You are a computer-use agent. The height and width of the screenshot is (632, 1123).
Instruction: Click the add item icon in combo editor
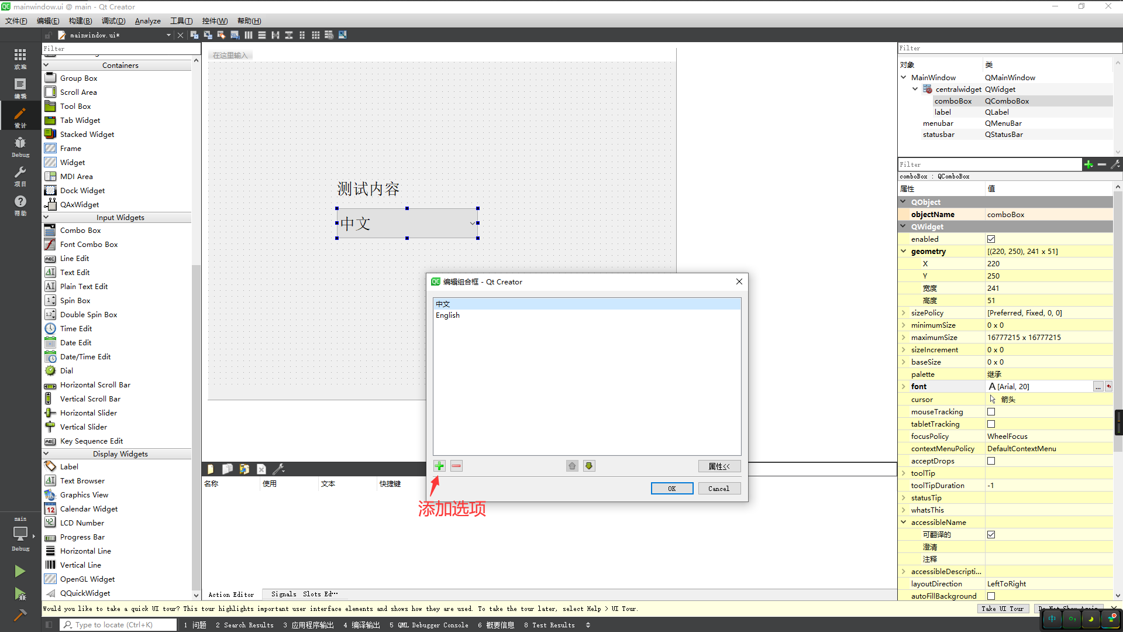(x=439, y=465)
